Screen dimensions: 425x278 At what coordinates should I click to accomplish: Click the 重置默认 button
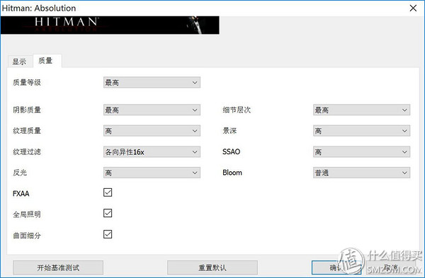[212, 267]
